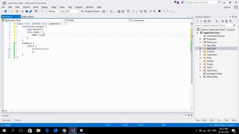Open Windows Action Center notifications
Image resolution: width=239 pixels, height=134 pixels.
tap(233, 131)
